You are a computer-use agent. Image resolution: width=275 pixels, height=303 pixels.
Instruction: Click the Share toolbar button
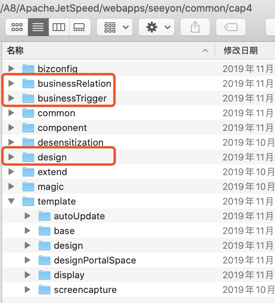pyautogui.click(x=196, y=27)
